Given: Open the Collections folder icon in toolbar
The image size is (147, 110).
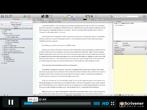Looking at the screenshot, I should (7, 16).
